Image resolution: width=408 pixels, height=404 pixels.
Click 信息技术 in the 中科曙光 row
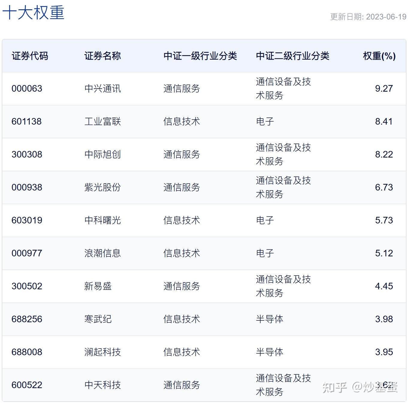182,220
